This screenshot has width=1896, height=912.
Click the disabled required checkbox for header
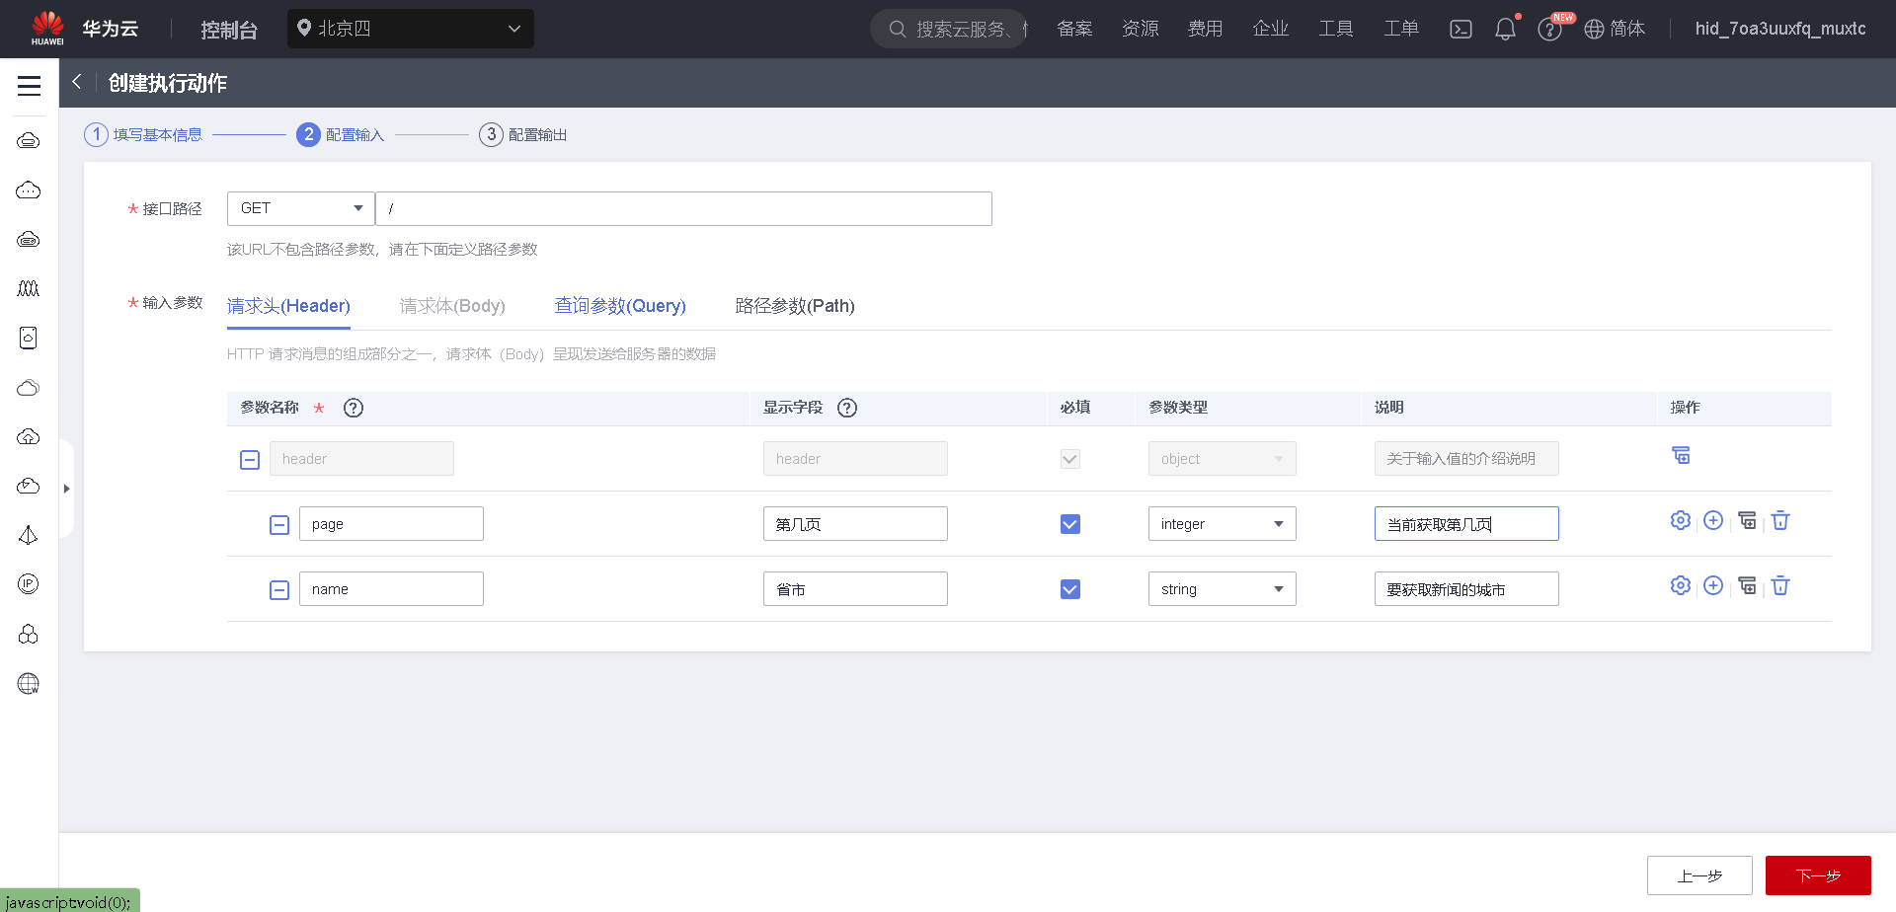pos(1070,459)
